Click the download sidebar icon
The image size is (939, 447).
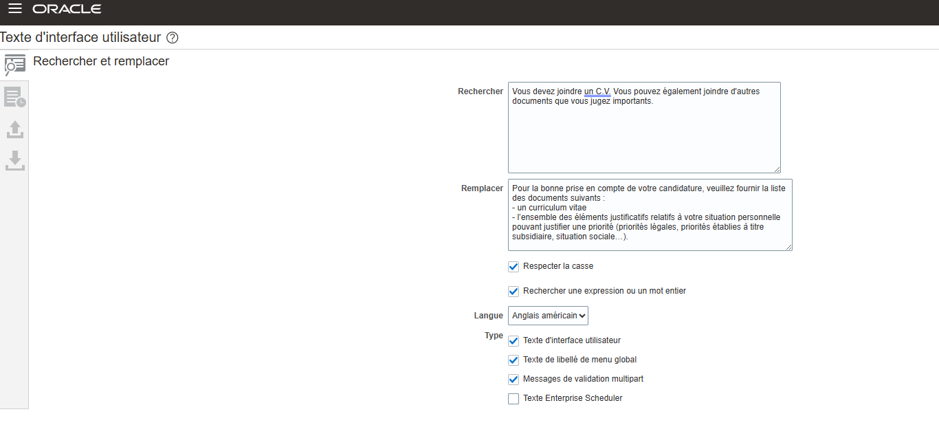14,160
